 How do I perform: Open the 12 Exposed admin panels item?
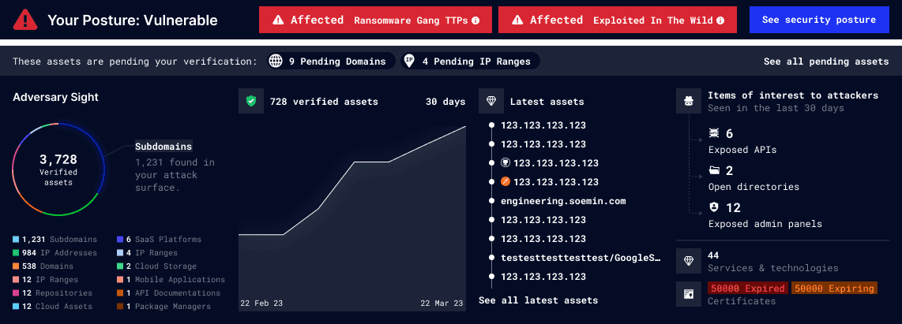pyautogui.click(x=765, y=215)
